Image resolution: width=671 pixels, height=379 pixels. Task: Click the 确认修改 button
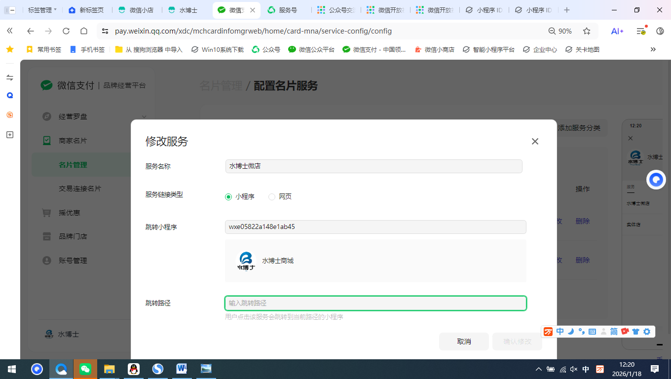517,341
